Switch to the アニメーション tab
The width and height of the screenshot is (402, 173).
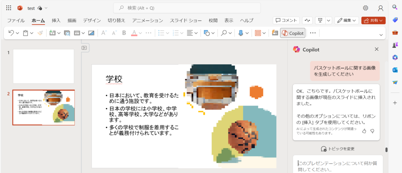(148, 20)
